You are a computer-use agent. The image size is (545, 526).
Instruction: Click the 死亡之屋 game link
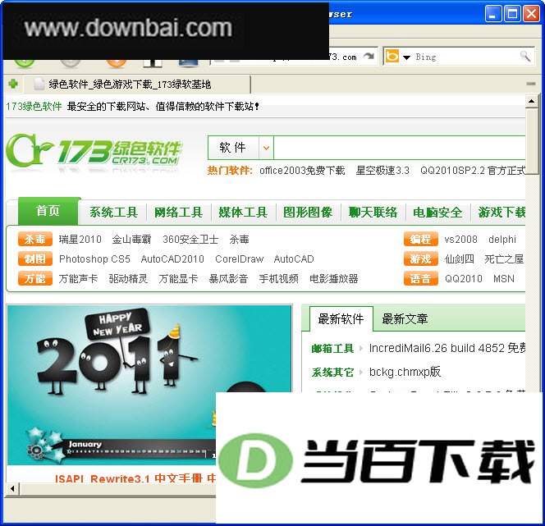pos(504,259)
